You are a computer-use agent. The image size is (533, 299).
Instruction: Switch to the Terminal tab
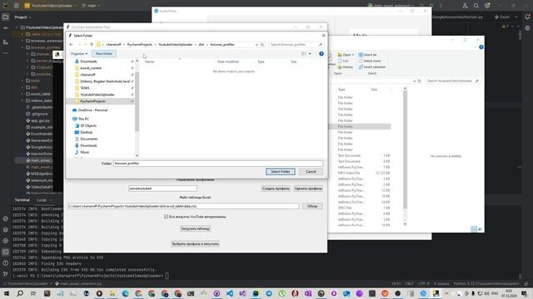(x=22, y=200)
